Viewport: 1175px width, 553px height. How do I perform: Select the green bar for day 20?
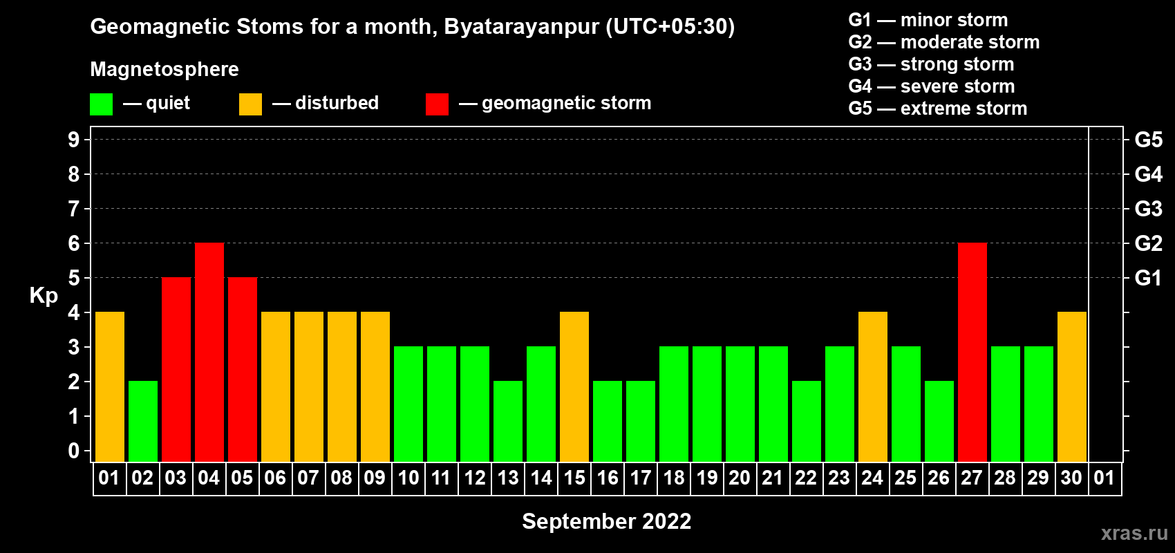740,404
